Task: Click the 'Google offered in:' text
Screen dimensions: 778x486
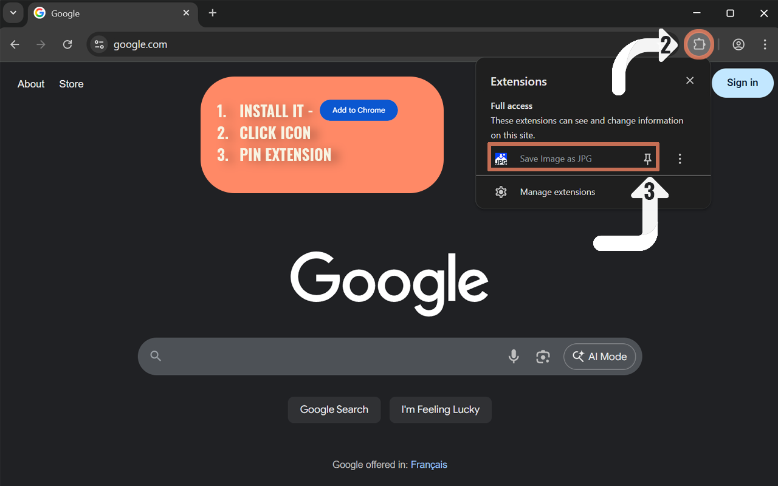Action: coord(370,465)
